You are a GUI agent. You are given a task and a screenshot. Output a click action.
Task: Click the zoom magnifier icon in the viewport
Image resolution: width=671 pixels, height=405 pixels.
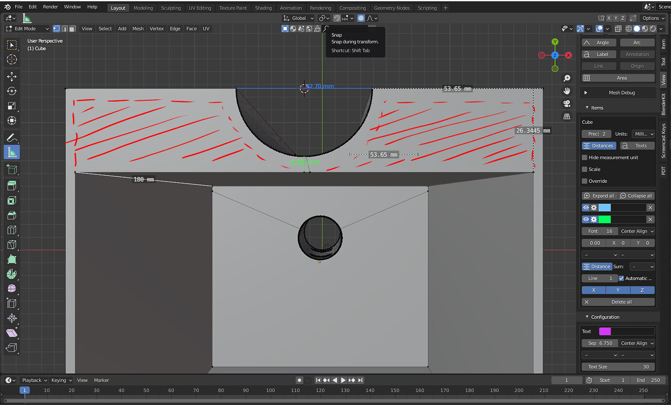pos(567,78)
